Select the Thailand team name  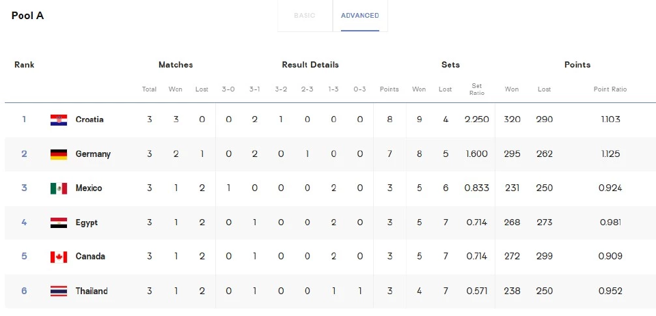[92, 291]
